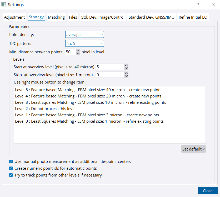Screen dimensions: 220x197
Task: Increase Min. distance between points value
Action: 78,50
